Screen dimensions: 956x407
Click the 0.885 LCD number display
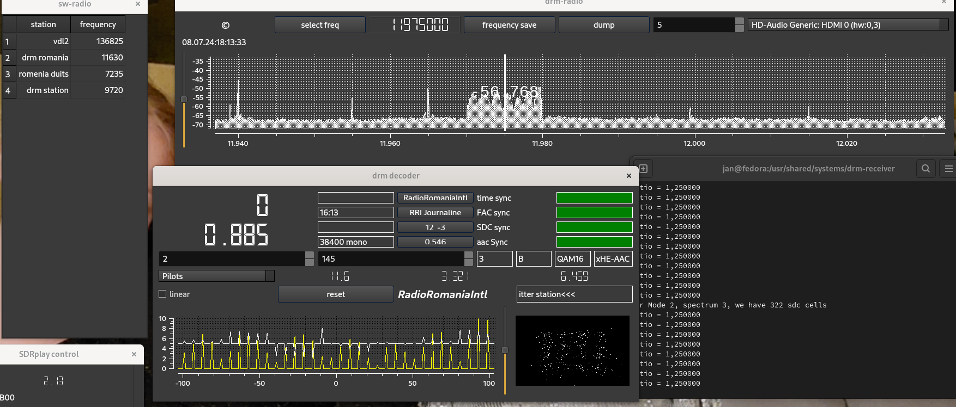tap(236, 235)
